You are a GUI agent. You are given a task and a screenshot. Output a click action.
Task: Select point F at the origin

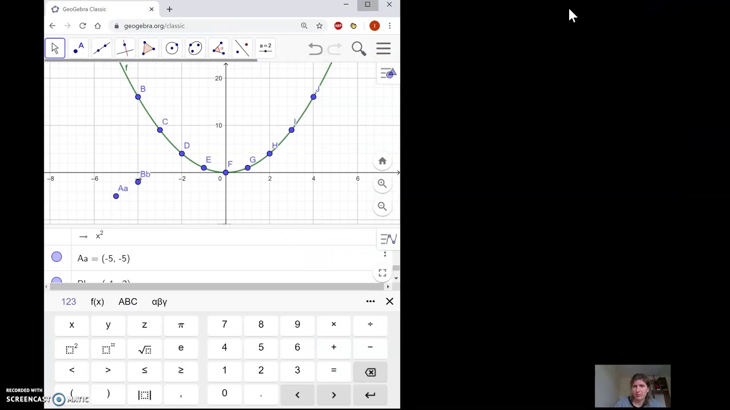point(226,172)
